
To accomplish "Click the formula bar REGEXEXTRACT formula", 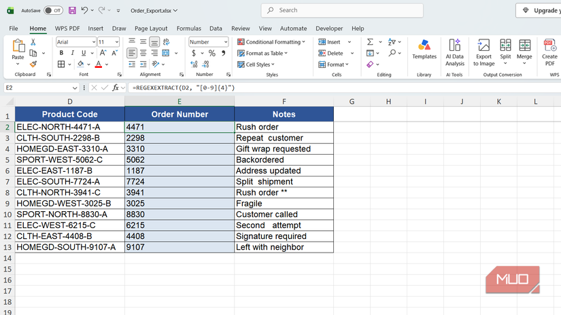I will pyautogui.click(x=184, y=88).
